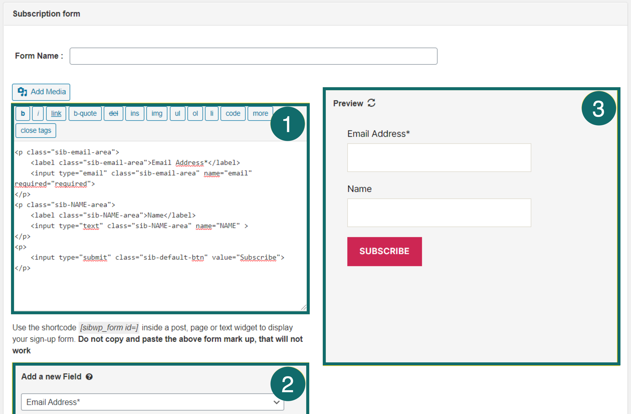Focus the Form Name input field

coord(253,56)
